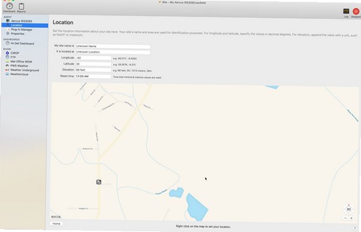This screenshot has height=232, width=361.
Task: Click the Longitude input field
Action: click(94, 58)
